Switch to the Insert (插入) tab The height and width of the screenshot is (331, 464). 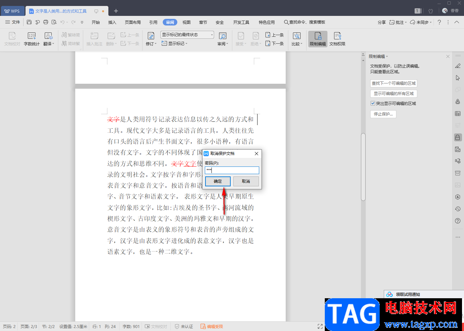[112, 22]
